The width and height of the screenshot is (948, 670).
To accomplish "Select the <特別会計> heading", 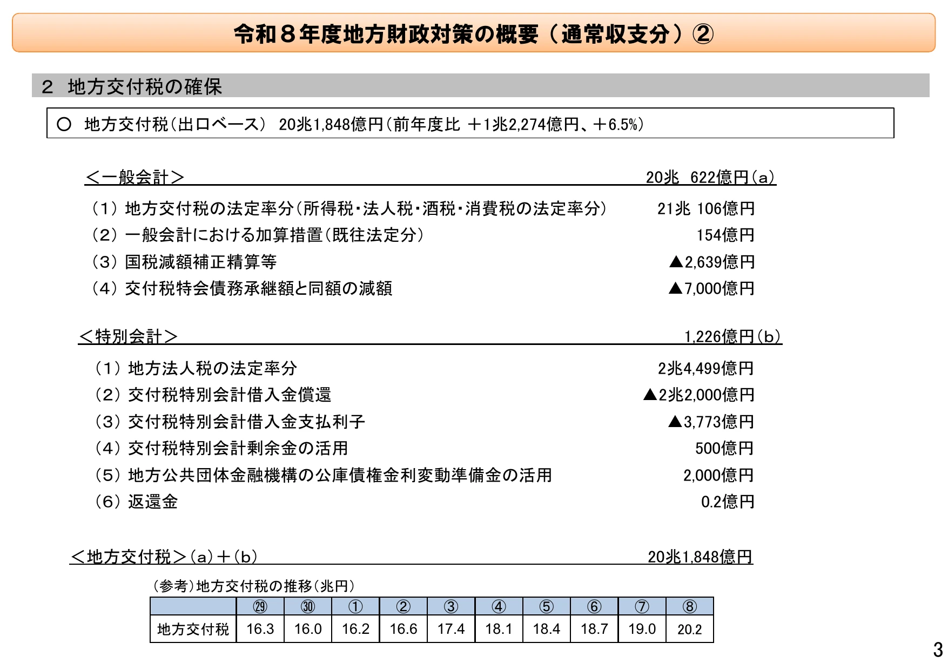I will click(129, 336).
